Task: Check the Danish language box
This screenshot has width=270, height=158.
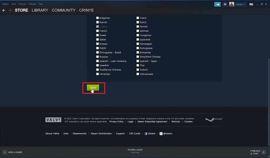Action: pos(97,22)
